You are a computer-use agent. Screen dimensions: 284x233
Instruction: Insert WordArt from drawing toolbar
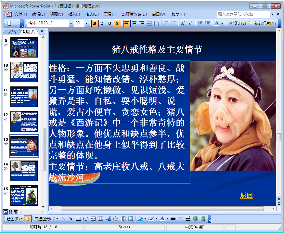pos(108,219)
